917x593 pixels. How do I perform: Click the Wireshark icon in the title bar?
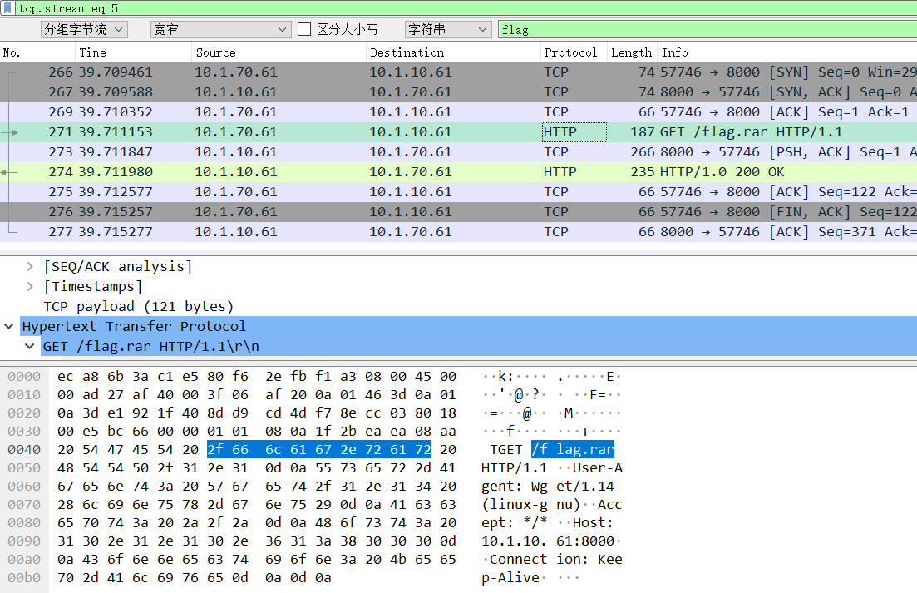[8, 8]
